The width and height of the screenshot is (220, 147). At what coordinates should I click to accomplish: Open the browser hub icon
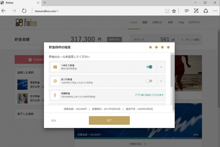click(187, 11)
